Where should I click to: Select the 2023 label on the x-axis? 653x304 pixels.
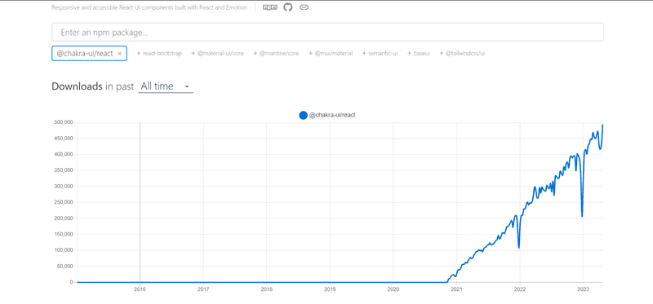point(584,289)
